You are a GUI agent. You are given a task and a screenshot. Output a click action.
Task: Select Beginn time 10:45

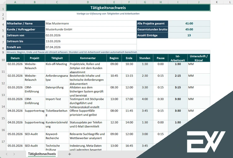(114, 79)
